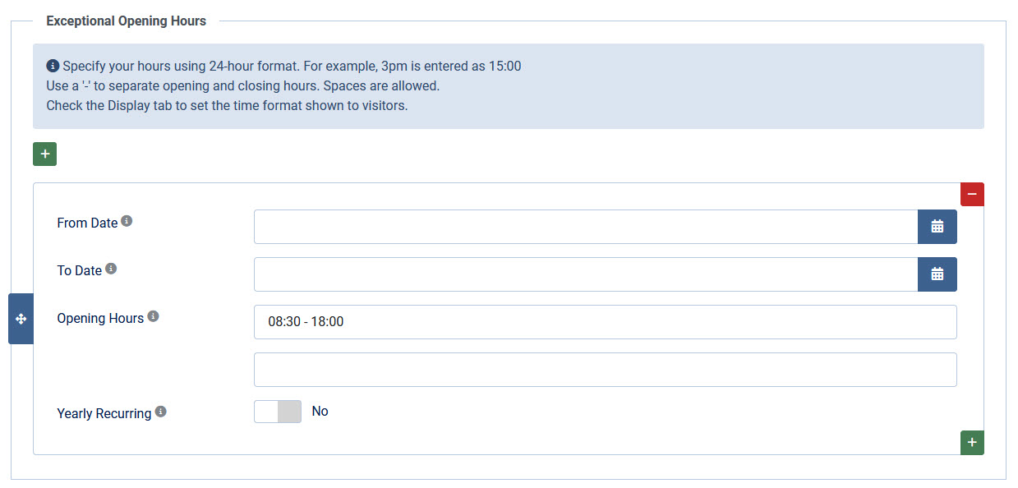This screenshot has width=1018, height=488.
Task: Click into the From Date field
Action: 585,227
